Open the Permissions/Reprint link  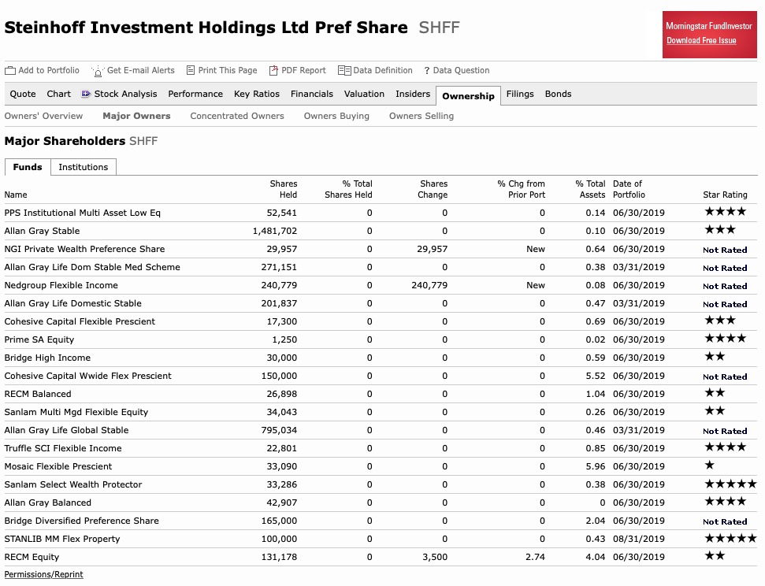43,574
